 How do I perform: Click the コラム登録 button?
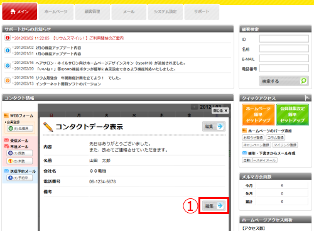[276, 138]
